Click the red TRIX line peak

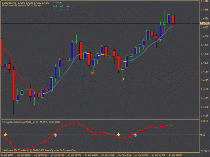point(76,122)
